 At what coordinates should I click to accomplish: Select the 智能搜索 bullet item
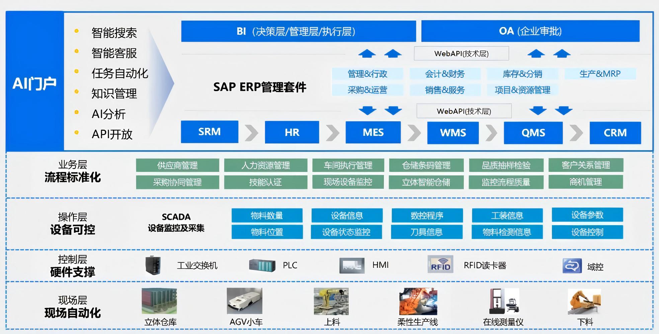(x=114, y=33)
